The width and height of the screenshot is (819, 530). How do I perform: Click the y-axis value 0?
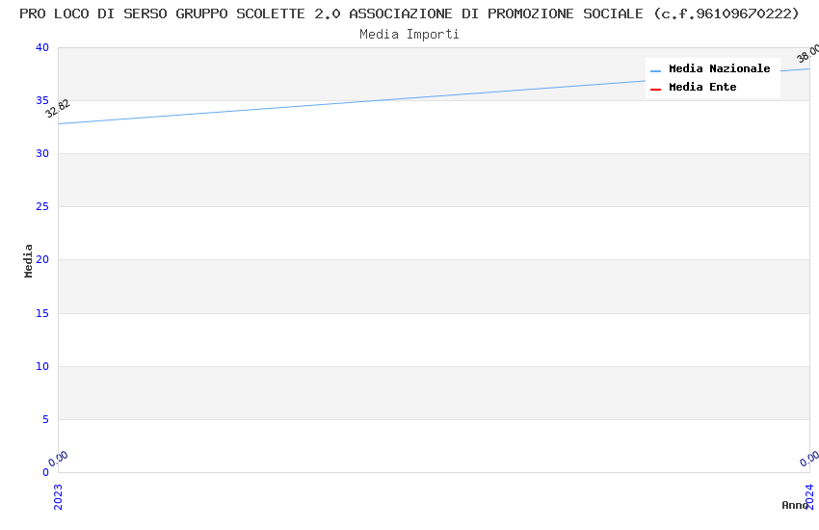tap(46, 472)
